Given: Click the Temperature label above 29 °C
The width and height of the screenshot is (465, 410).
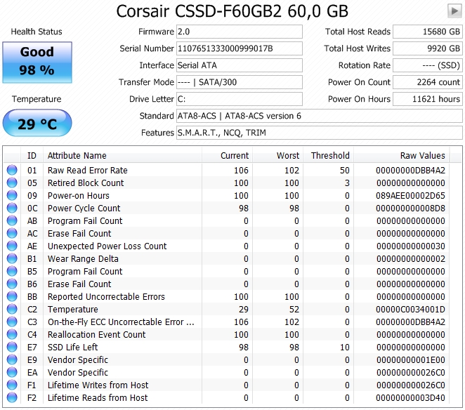Looking at the screenshot, I should [37, 99].
